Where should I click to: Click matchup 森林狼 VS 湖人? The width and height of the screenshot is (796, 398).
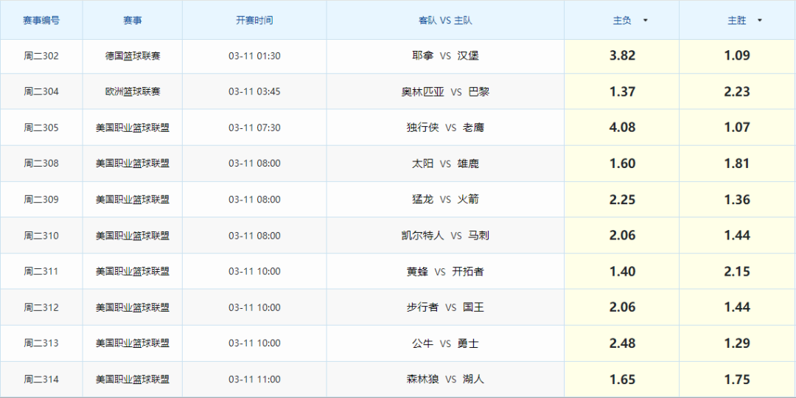[x=445, y=380]
